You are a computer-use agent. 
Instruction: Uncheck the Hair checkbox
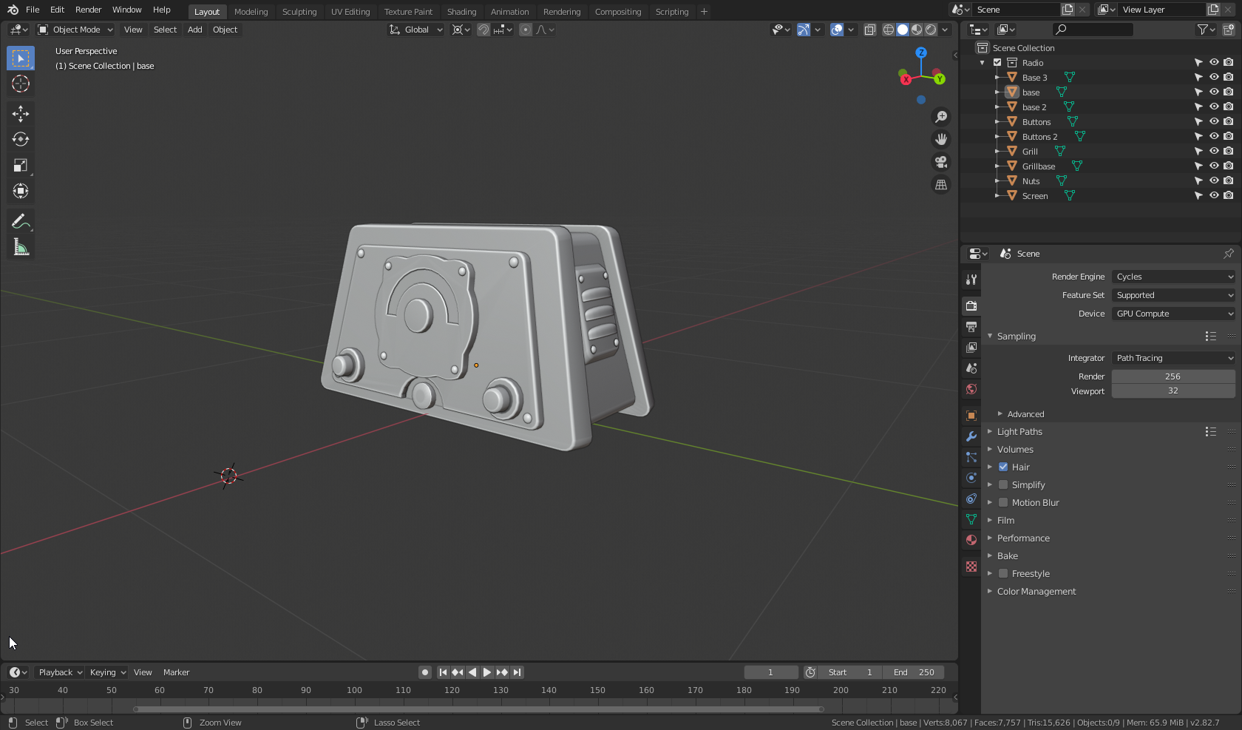tap(1003, 467)
